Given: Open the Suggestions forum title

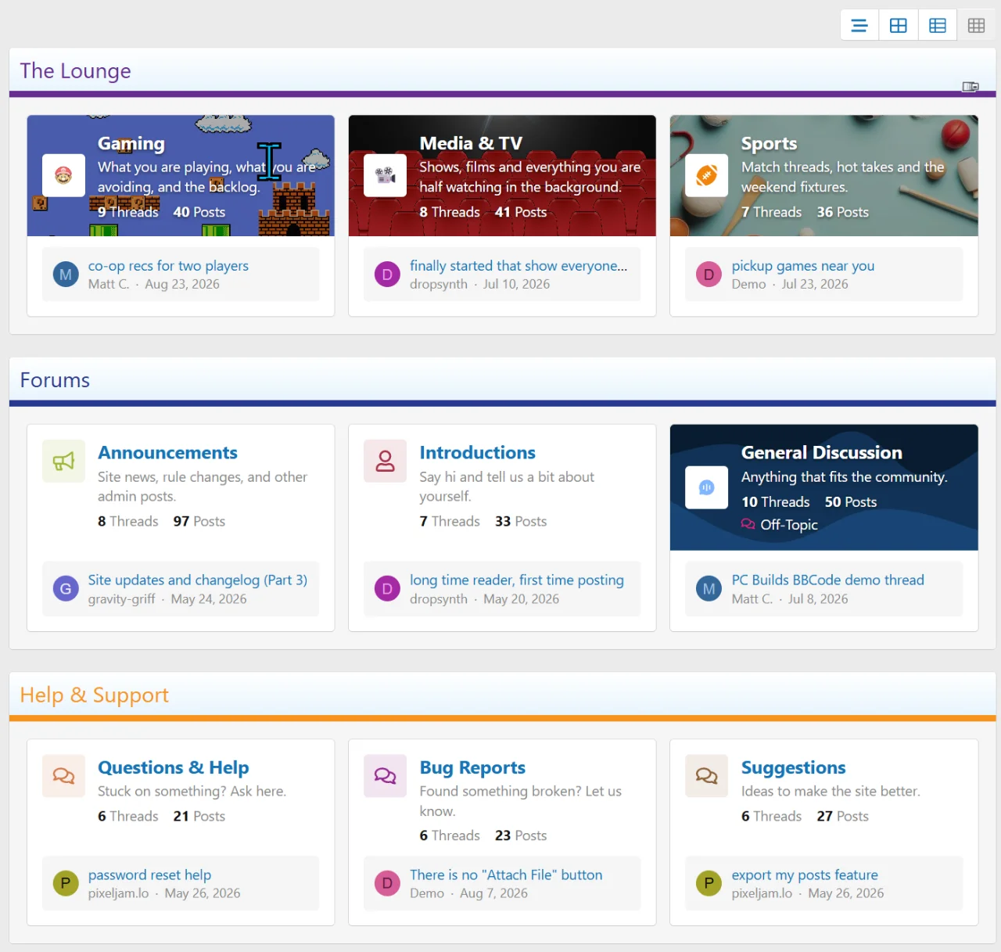Looking at the screenshot, I should coord(794,768).
